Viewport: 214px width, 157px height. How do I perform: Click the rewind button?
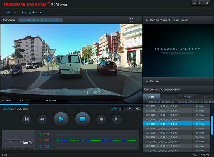[42, 119]
